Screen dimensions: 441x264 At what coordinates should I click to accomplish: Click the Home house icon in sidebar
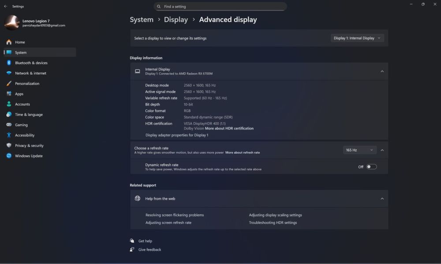click(x=9, y=42)
